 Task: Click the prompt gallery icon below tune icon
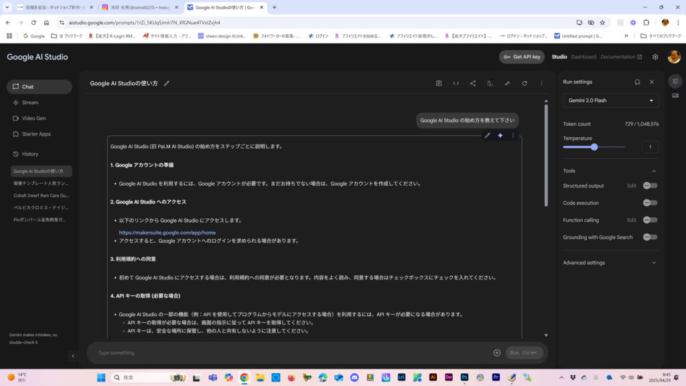pyautogui.click(x=675, y=95)
